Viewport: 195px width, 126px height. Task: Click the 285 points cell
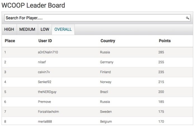(x=161, y=52)
